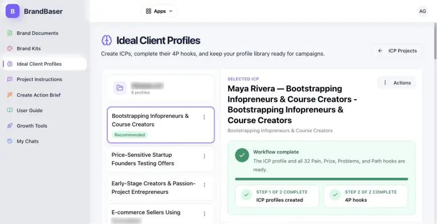438x224 pixels.
Task: Click the BrandBaser purple B logo
Action: pyautogui.click(x=13, y=11)
